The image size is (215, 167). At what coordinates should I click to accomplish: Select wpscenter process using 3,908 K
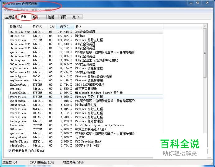pos(86,133)
